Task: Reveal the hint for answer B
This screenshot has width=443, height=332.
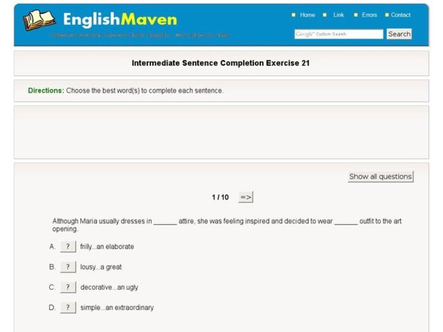Action: click(x=68, y=267)
